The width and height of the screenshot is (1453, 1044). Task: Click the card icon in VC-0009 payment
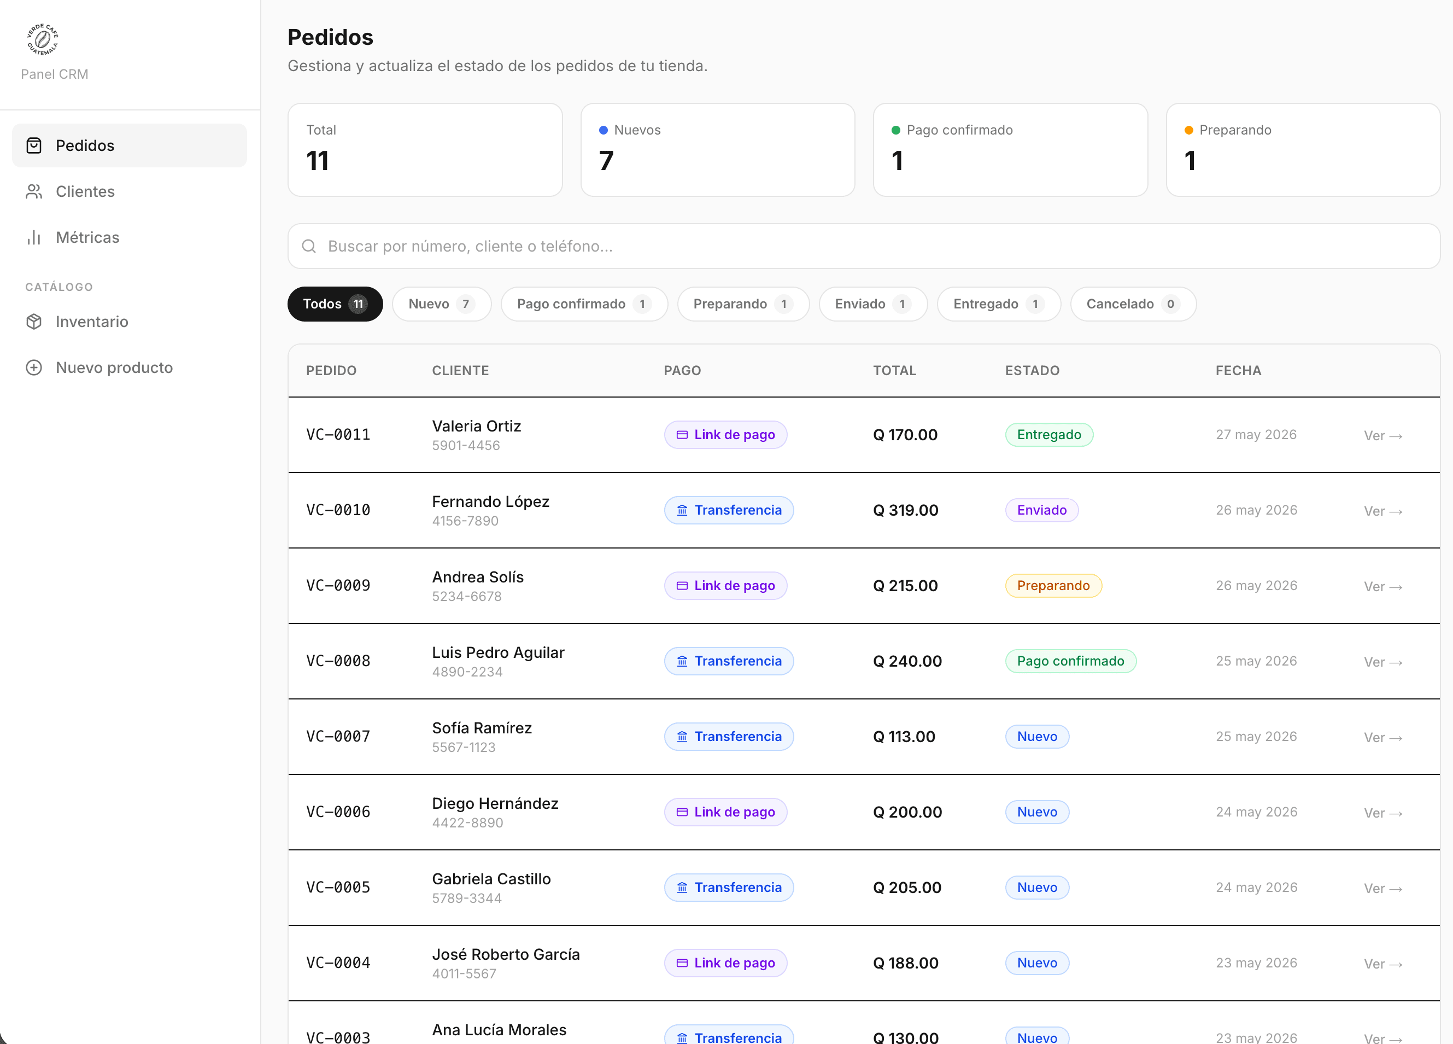click(x=682, y=586)
